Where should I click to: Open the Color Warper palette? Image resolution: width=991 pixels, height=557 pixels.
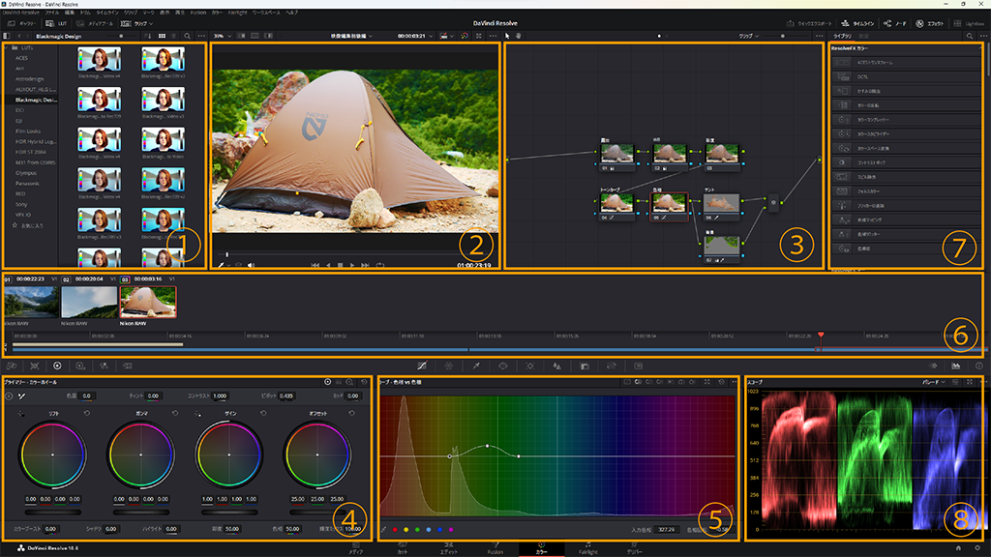449,366
